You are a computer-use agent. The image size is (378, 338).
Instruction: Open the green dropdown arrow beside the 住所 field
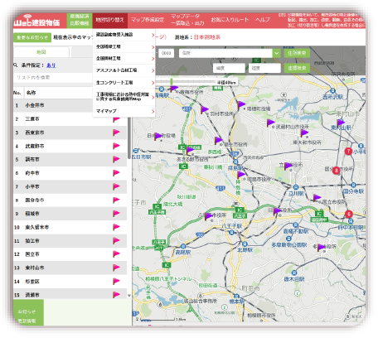(x=276, y=53)
